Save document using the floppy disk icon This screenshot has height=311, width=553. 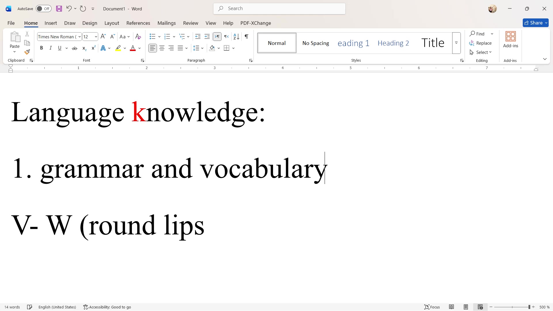click(x=59, y=9)
